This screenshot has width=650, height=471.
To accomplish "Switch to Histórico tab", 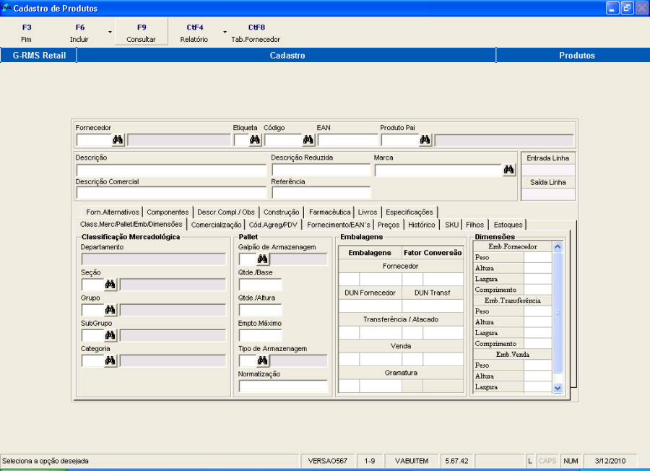I will [422, 225].
